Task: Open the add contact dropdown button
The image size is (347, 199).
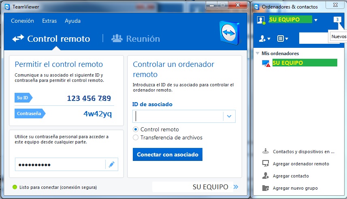Action: [x=265, y=39]
